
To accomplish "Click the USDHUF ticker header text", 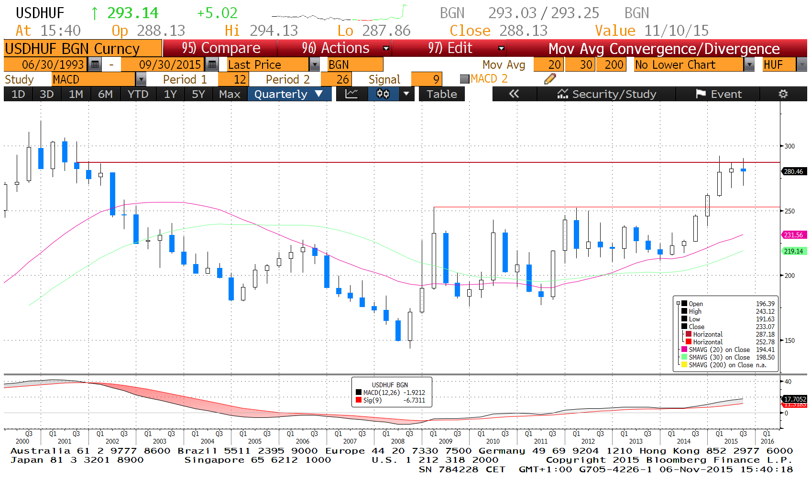I will point(40,13).
